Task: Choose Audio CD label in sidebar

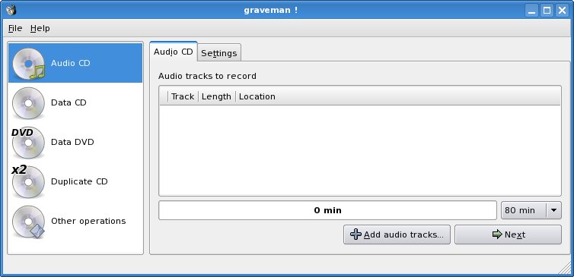Action: pos(70,63)
